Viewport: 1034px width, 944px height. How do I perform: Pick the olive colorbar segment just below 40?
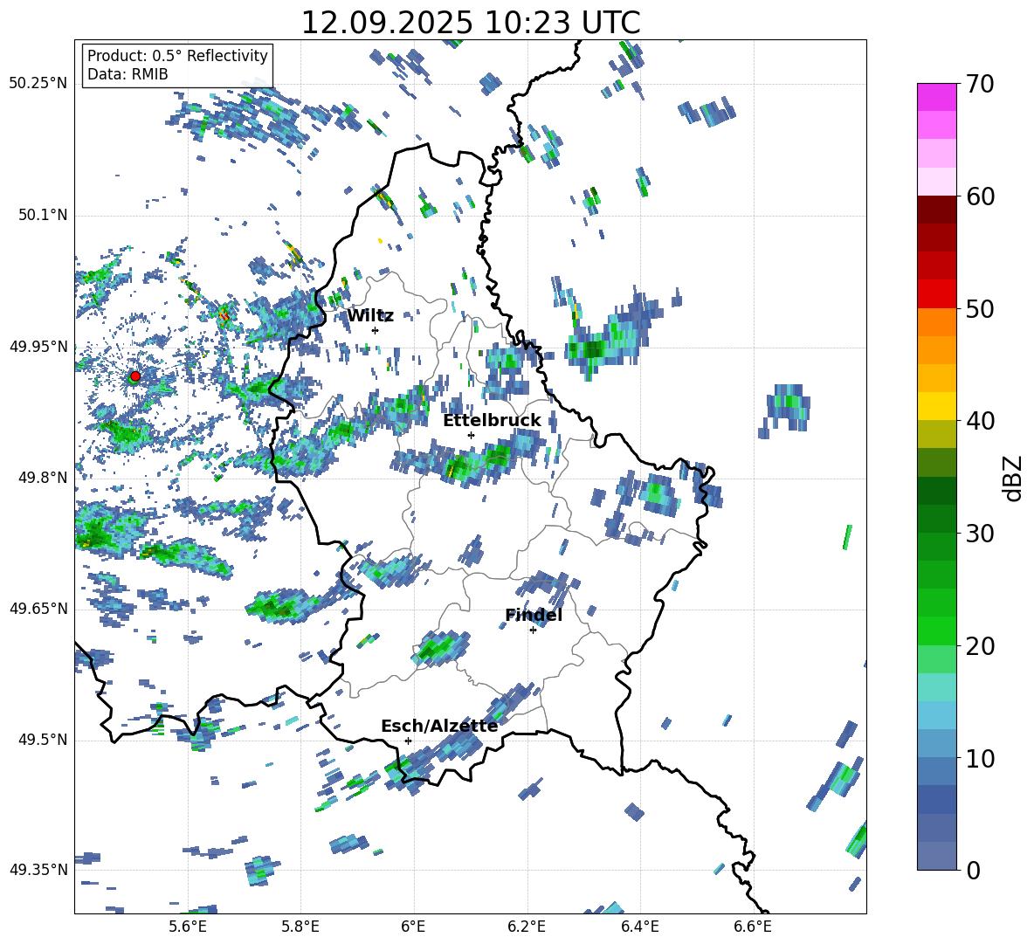tap(936, 434)
